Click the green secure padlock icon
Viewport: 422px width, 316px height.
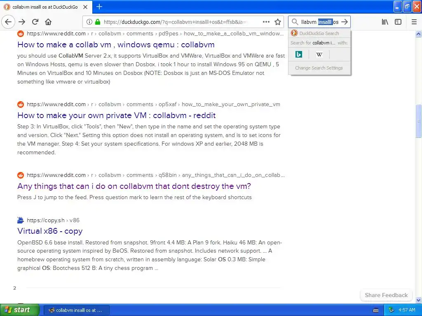(x=98, y=22)
